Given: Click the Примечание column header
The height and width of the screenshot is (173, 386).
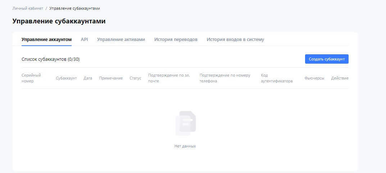Looking at the screenshot, I should (111, 78).
